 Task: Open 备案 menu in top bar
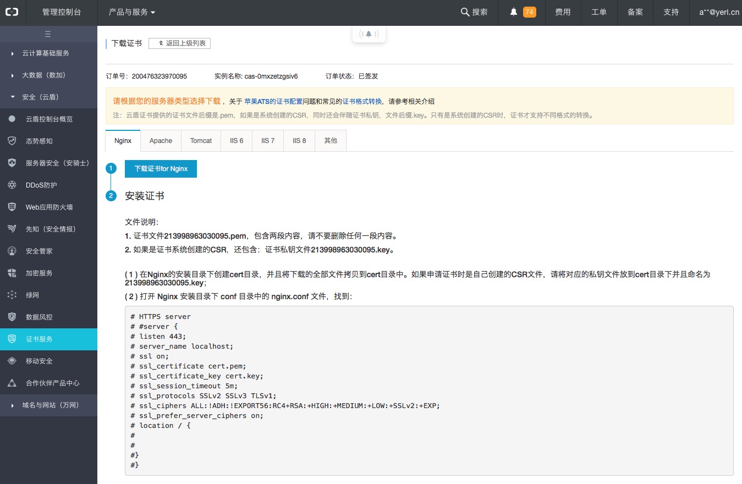pos(635,12)
